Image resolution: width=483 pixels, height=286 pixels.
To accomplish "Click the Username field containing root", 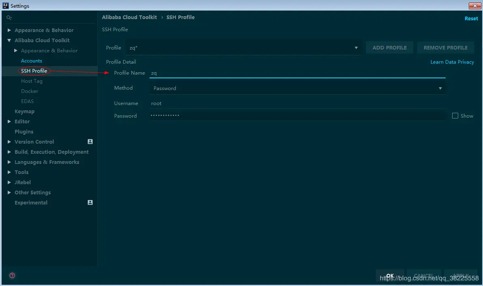I will pyautogui.click(x=297, y=103).
